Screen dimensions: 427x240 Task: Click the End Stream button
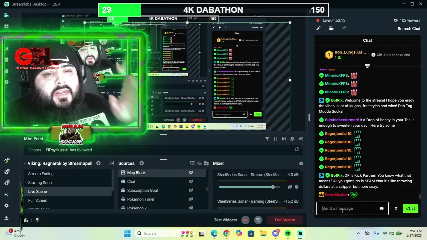coord(285,220)
